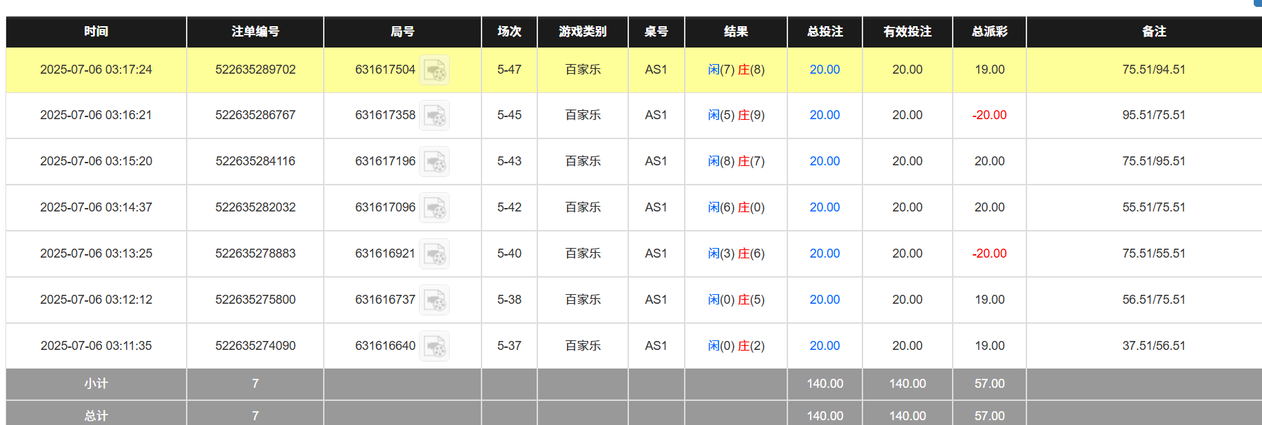
Task: Open blue 20.00 total bet for 522635289702
Action: point(825,70)
